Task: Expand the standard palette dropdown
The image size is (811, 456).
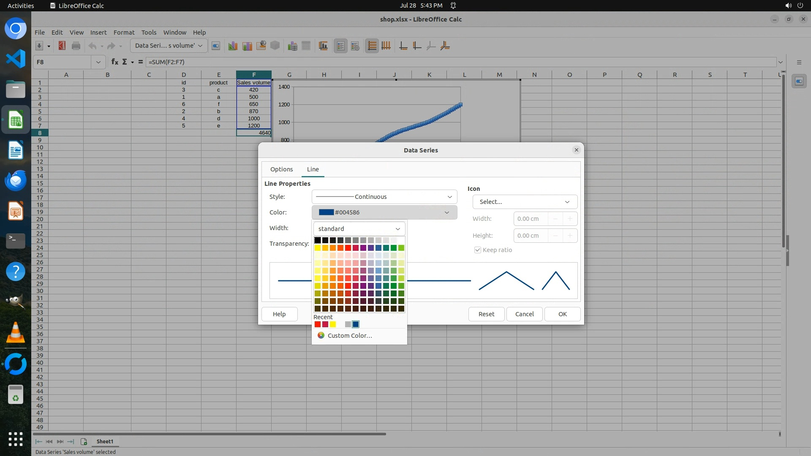Action: coord(359,229)
